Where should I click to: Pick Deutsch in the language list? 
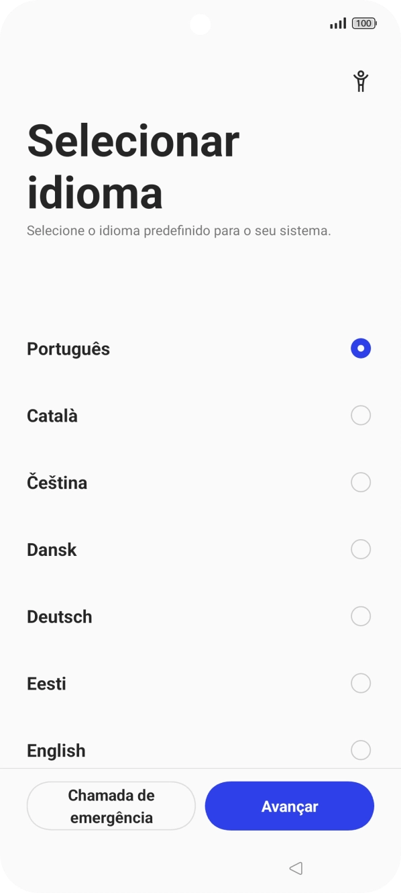[x=361, y=616]
